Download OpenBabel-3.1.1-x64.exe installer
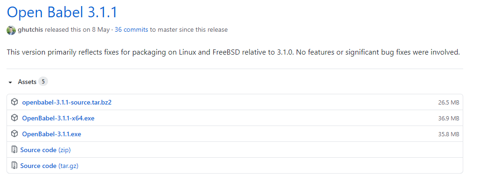The width and height of the screenshot is (480, 189). [x=58, y=118]
